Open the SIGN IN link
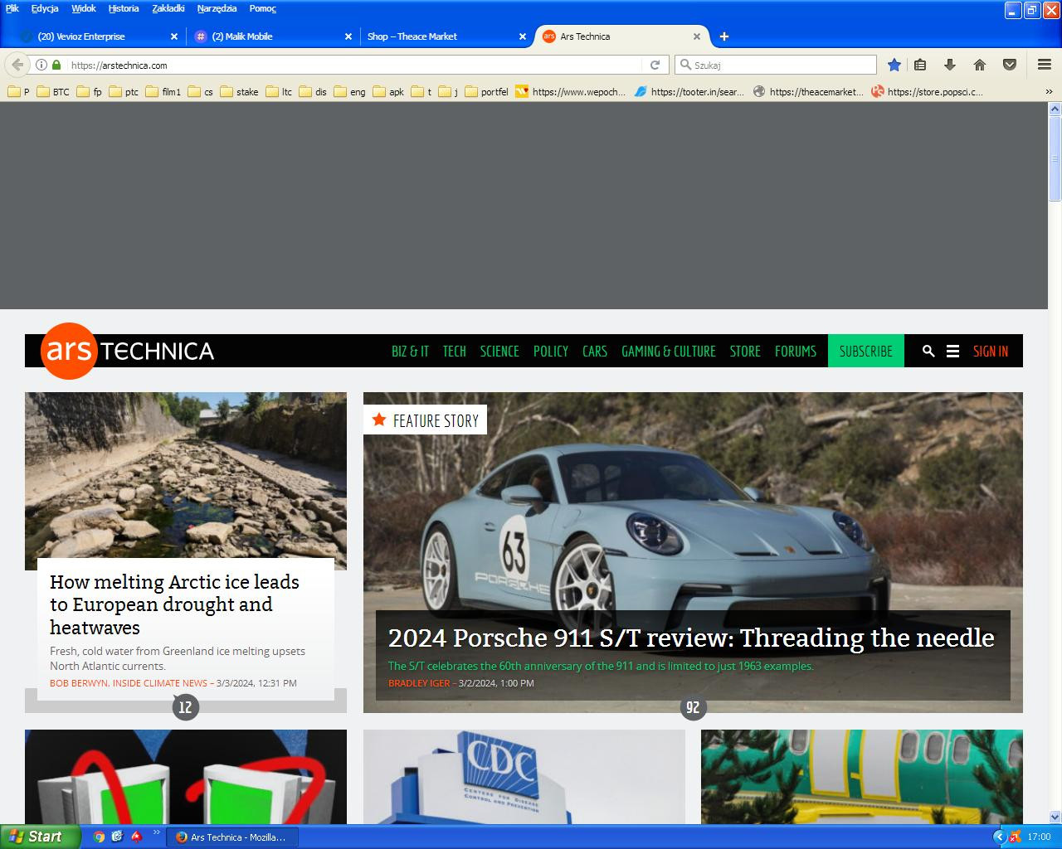 coord(990,352)
